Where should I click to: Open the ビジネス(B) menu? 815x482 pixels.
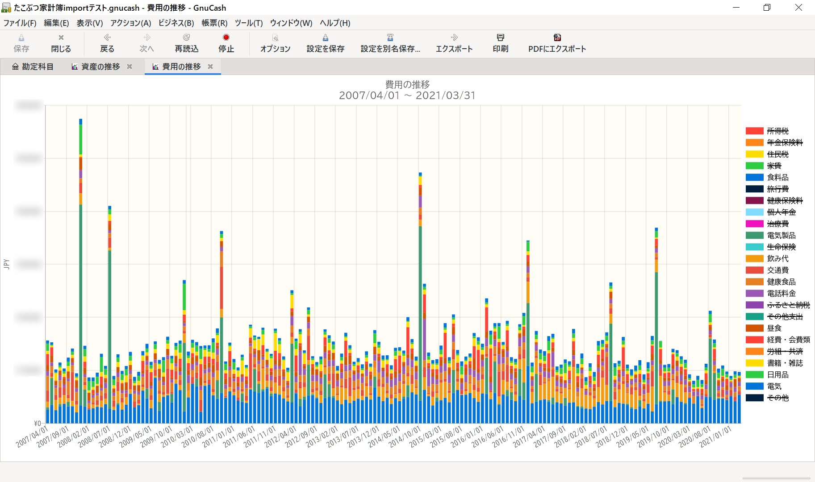(176, 23)
